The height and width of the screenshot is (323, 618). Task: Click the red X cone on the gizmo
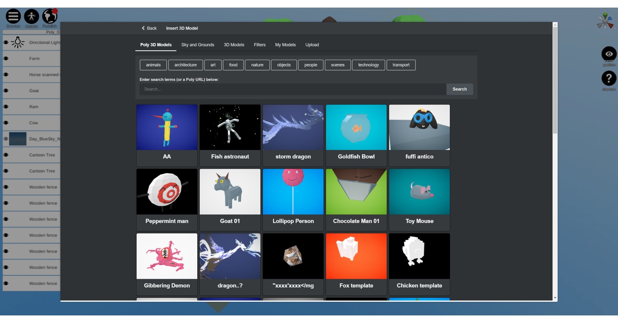click(x=611, y=26)
